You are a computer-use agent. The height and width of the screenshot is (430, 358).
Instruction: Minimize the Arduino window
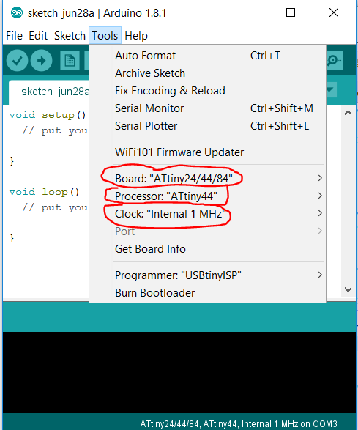click(248, 12)
